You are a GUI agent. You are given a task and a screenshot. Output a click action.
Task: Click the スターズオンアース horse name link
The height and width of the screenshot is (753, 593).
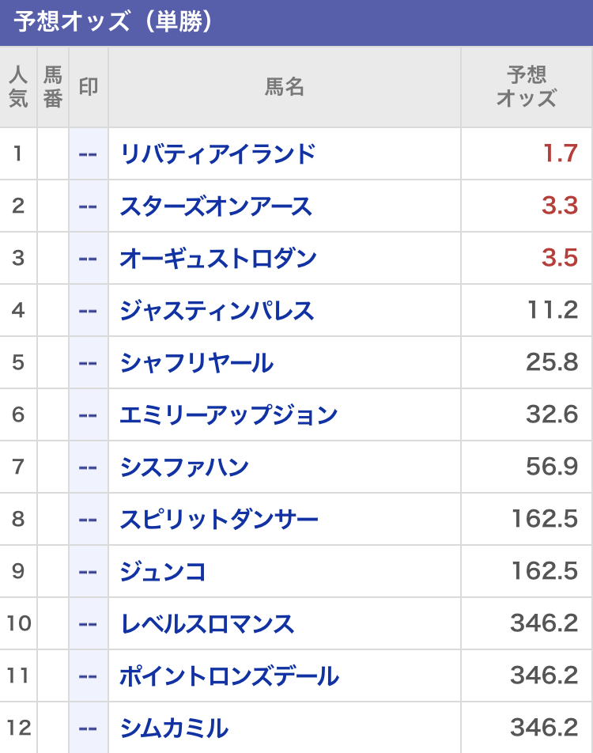tap(216, 206)
